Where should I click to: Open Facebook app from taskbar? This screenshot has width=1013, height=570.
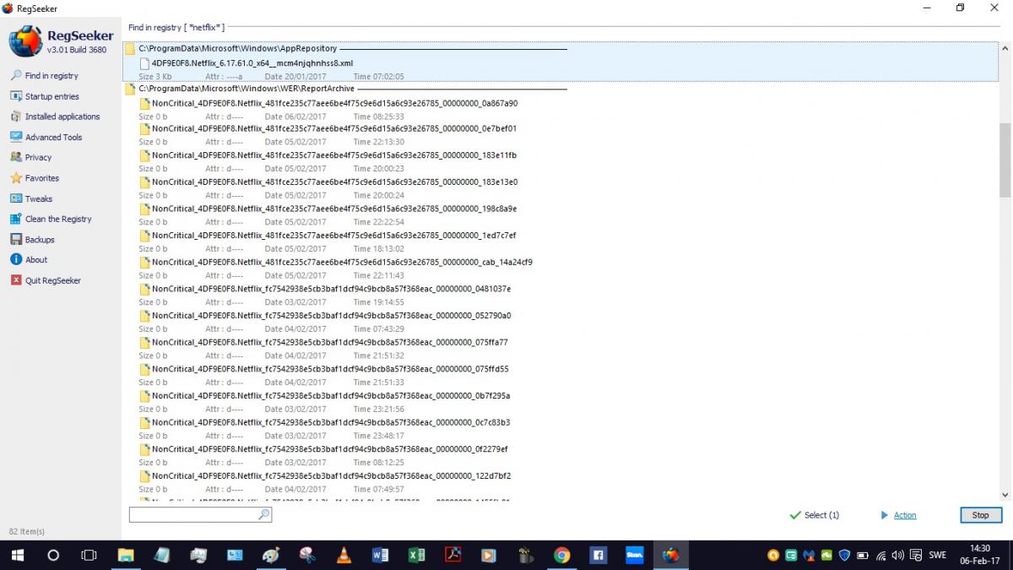599,555
